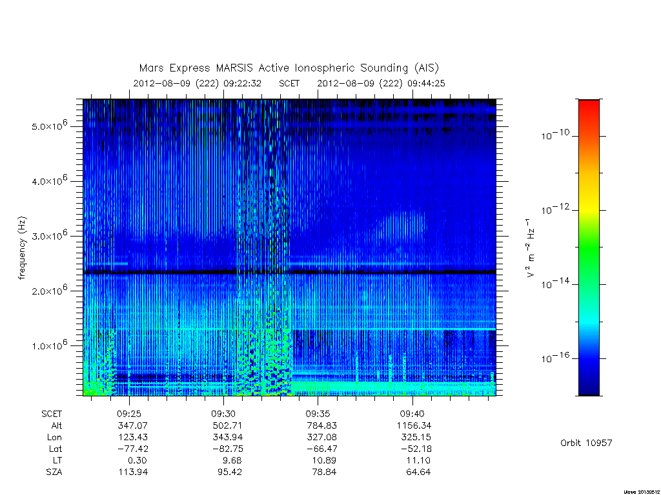Image resolution: width=661 pixels, height=495 pixels.
Task: Click the 10^-16 colorbar tick label
Action: point(555,358)
